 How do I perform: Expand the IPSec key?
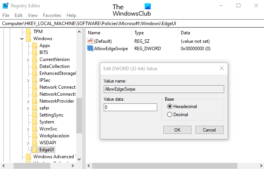click(28, 81)
